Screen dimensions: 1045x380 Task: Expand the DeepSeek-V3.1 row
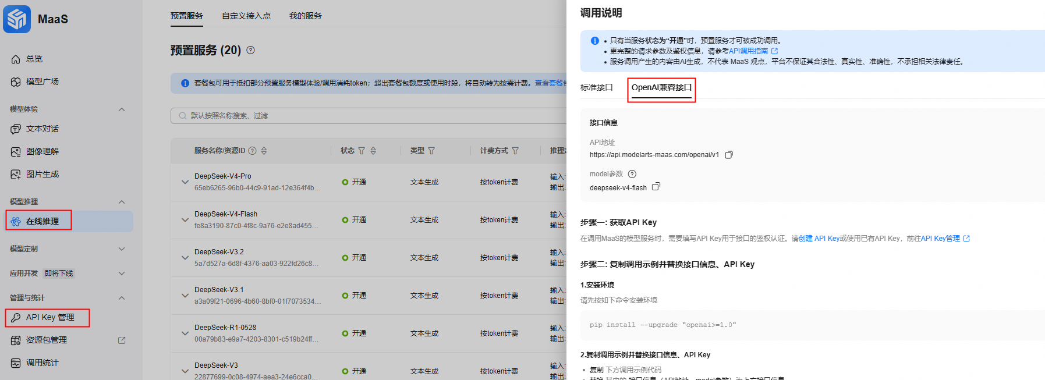(185, 296)
